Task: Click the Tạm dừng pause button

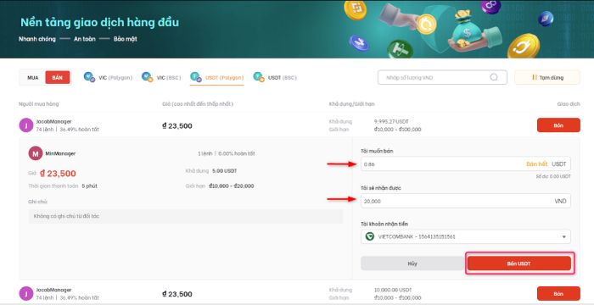Action: [547, 77]
